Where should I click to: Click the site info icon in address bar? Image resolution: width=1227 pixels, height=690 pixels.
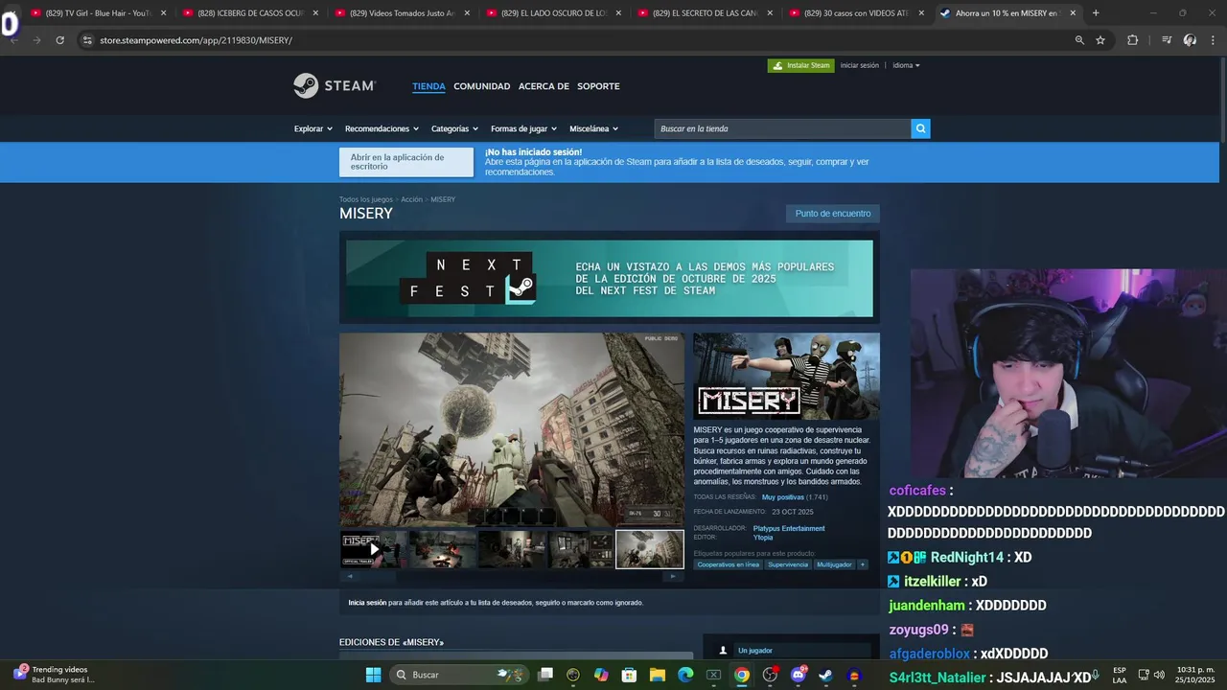click(87, 40)
